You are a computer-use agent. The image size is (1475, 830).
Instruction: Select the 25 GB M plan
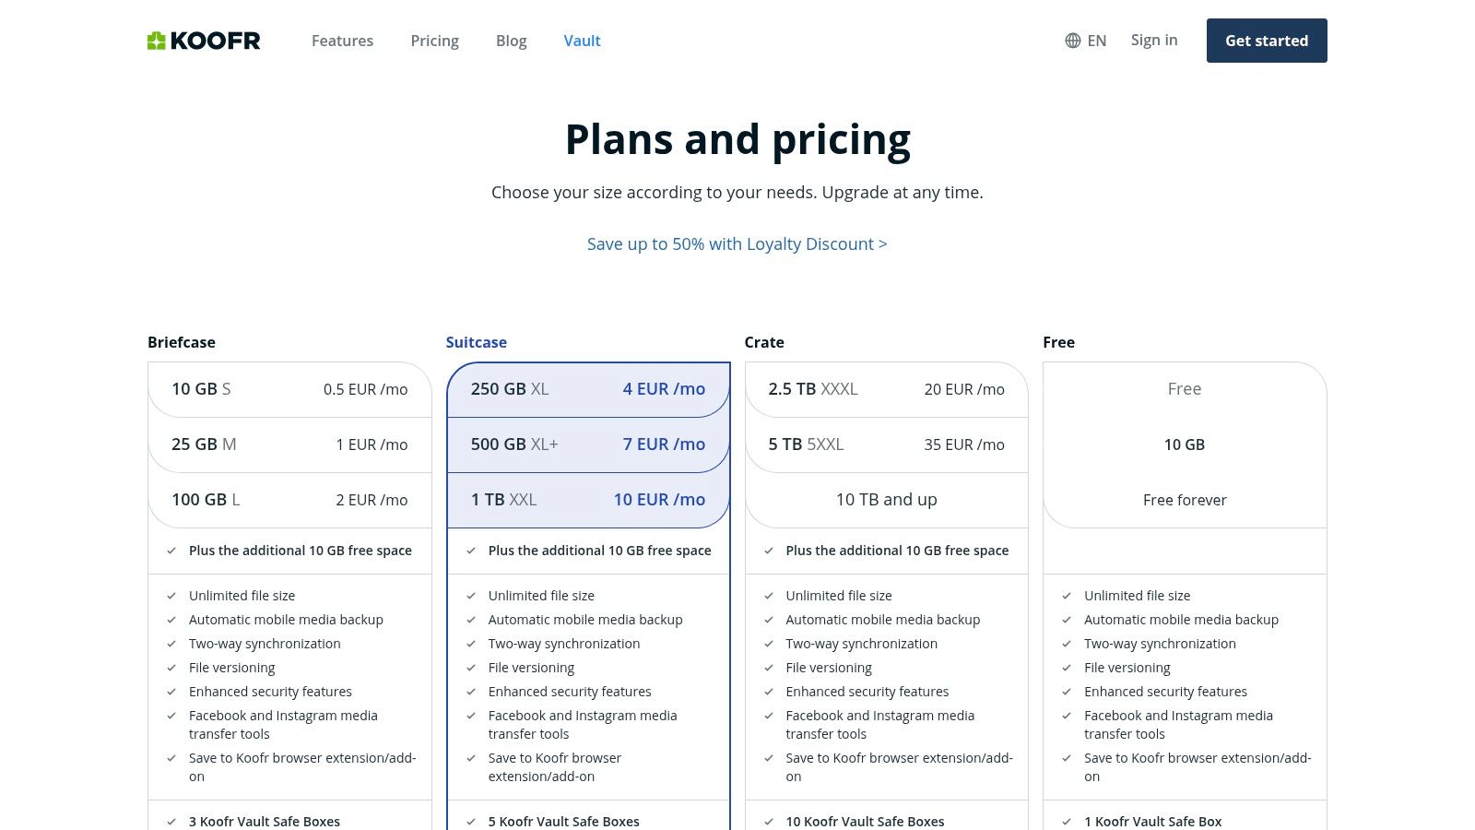[289, 445]
